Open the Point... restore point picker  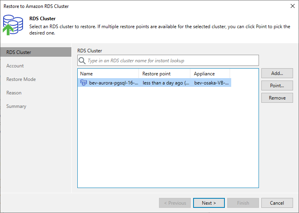[277, 85]
